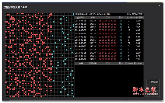Select the 2014-01-28 draw date
This screenshot has width=165, height=103.
click(81, 27)
